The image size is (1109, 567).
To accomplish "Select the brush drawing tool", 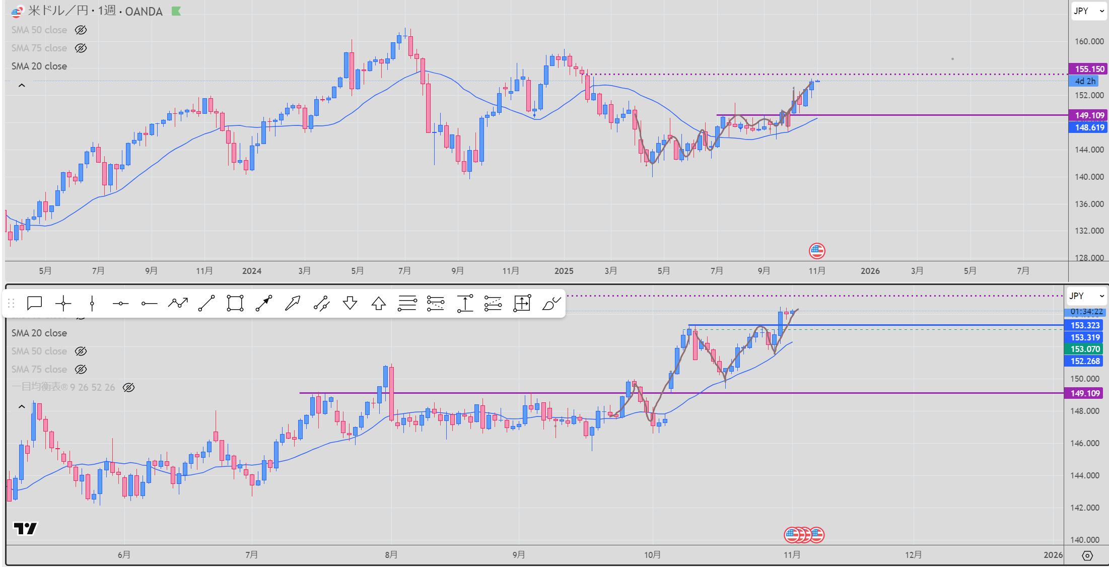I will click(551, 303).
